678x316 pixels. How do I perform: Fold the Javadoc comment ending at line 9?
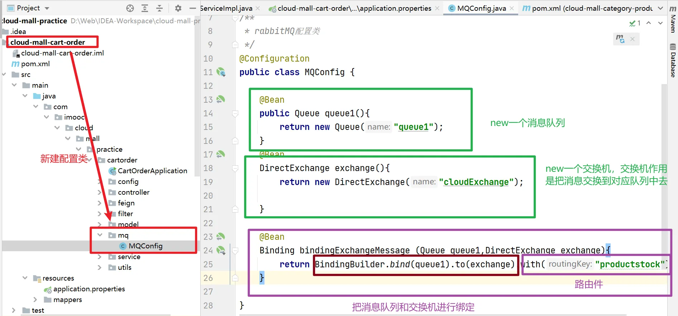pos(235,45)
